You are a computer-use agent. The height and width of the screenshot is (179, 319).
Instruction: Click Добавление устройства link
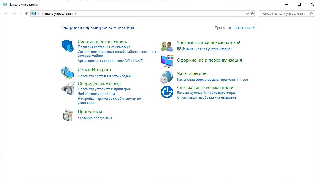(x=96, y=94)
